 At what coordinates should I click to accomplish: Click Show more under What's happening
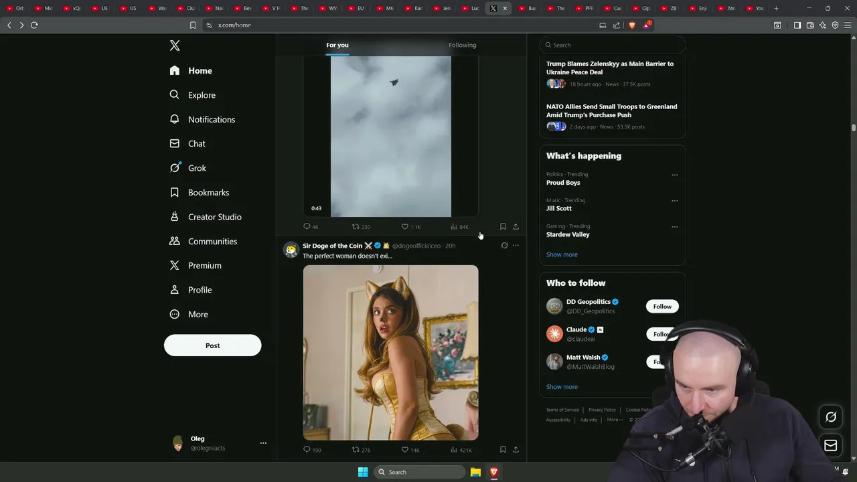(562, 254)
